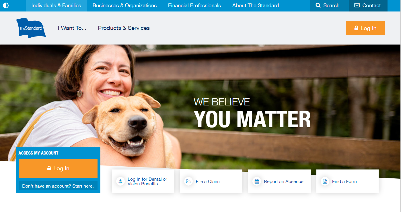401x212 pixels.
Task: Click the Access My Account Log In button
Action: 58,168
